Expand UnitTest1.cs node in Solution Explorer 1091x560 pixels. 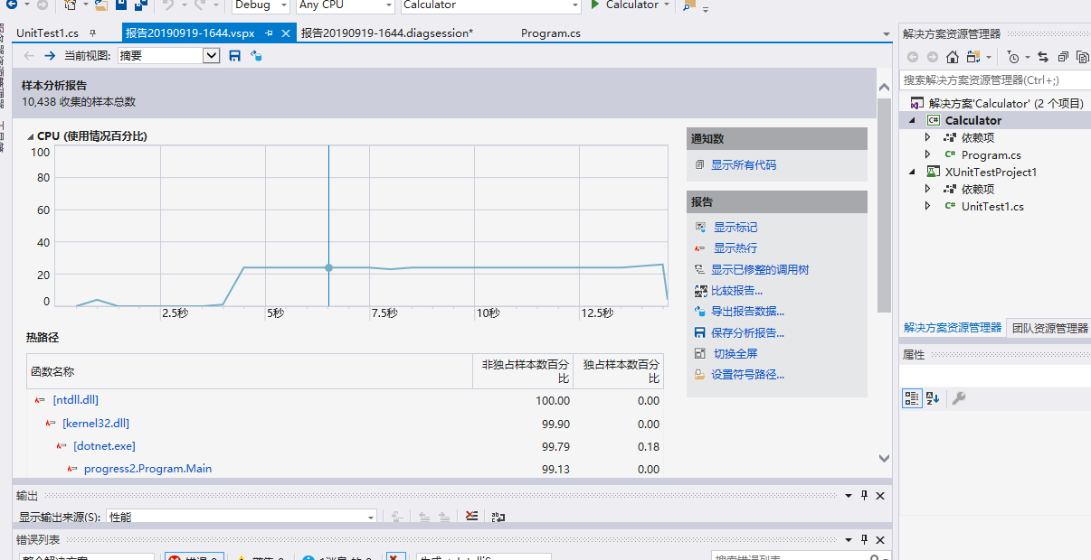(927, 206)
